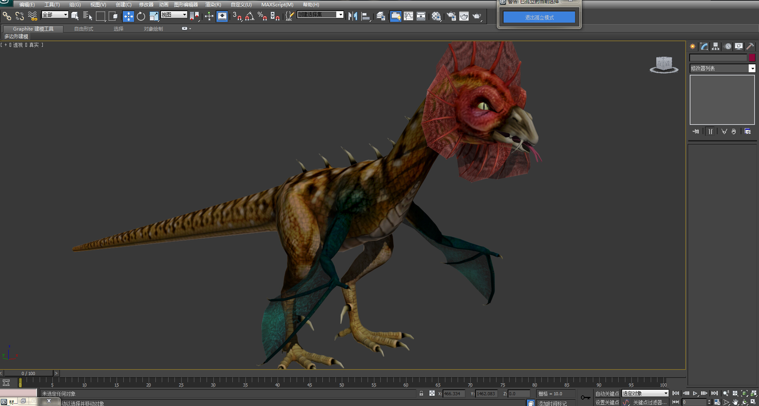
Task: Open Render Setup dialog
Action: [x=451, y=16]
